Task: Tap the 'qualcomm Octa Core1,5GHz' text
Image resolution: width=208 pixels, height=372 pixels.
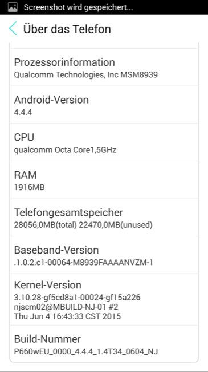Action: click(x=65, y=150)
